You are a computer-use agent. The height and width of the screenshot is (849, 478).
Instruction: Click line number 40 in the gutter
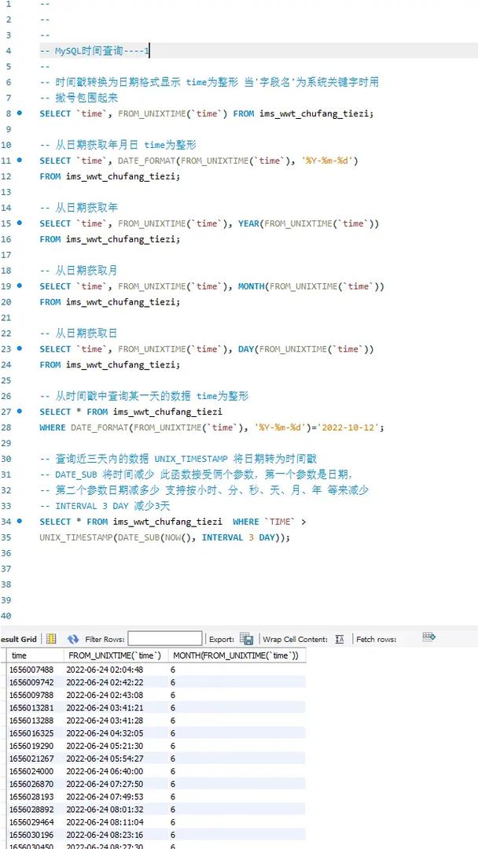point(6,615)
